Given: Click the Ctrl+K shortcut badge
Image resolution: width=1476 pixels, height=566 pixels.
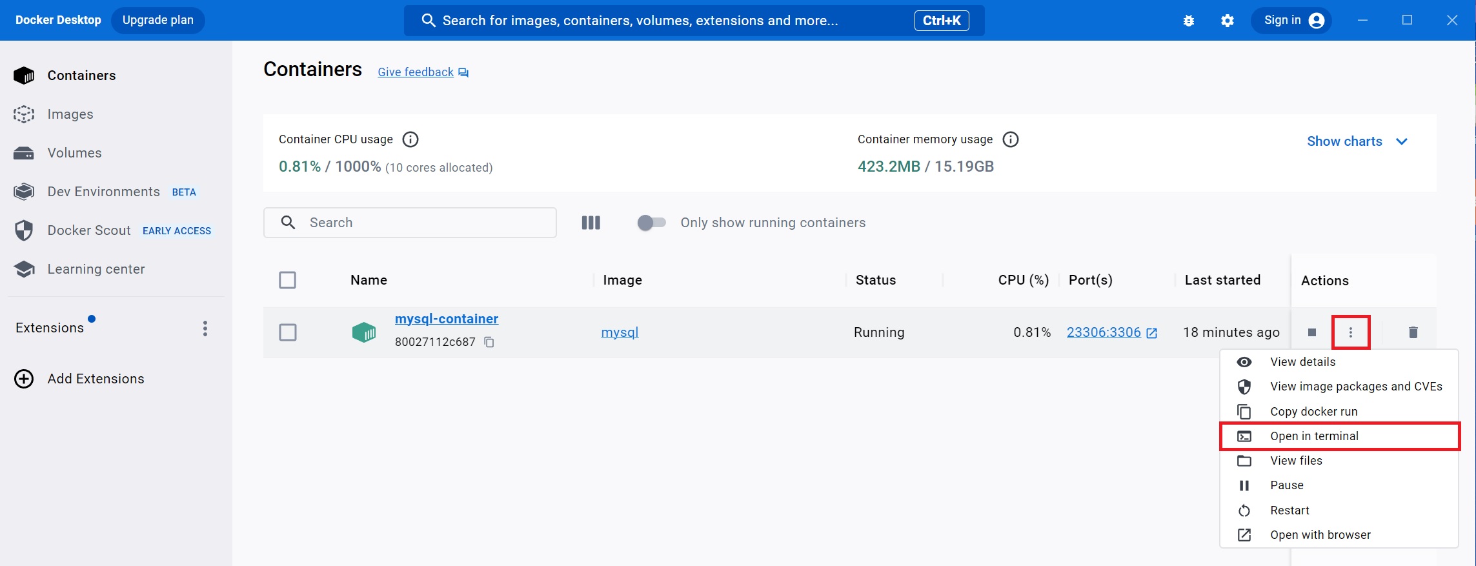Looking at the screenshot, I should pyautogui.click(x=942, y=21).
